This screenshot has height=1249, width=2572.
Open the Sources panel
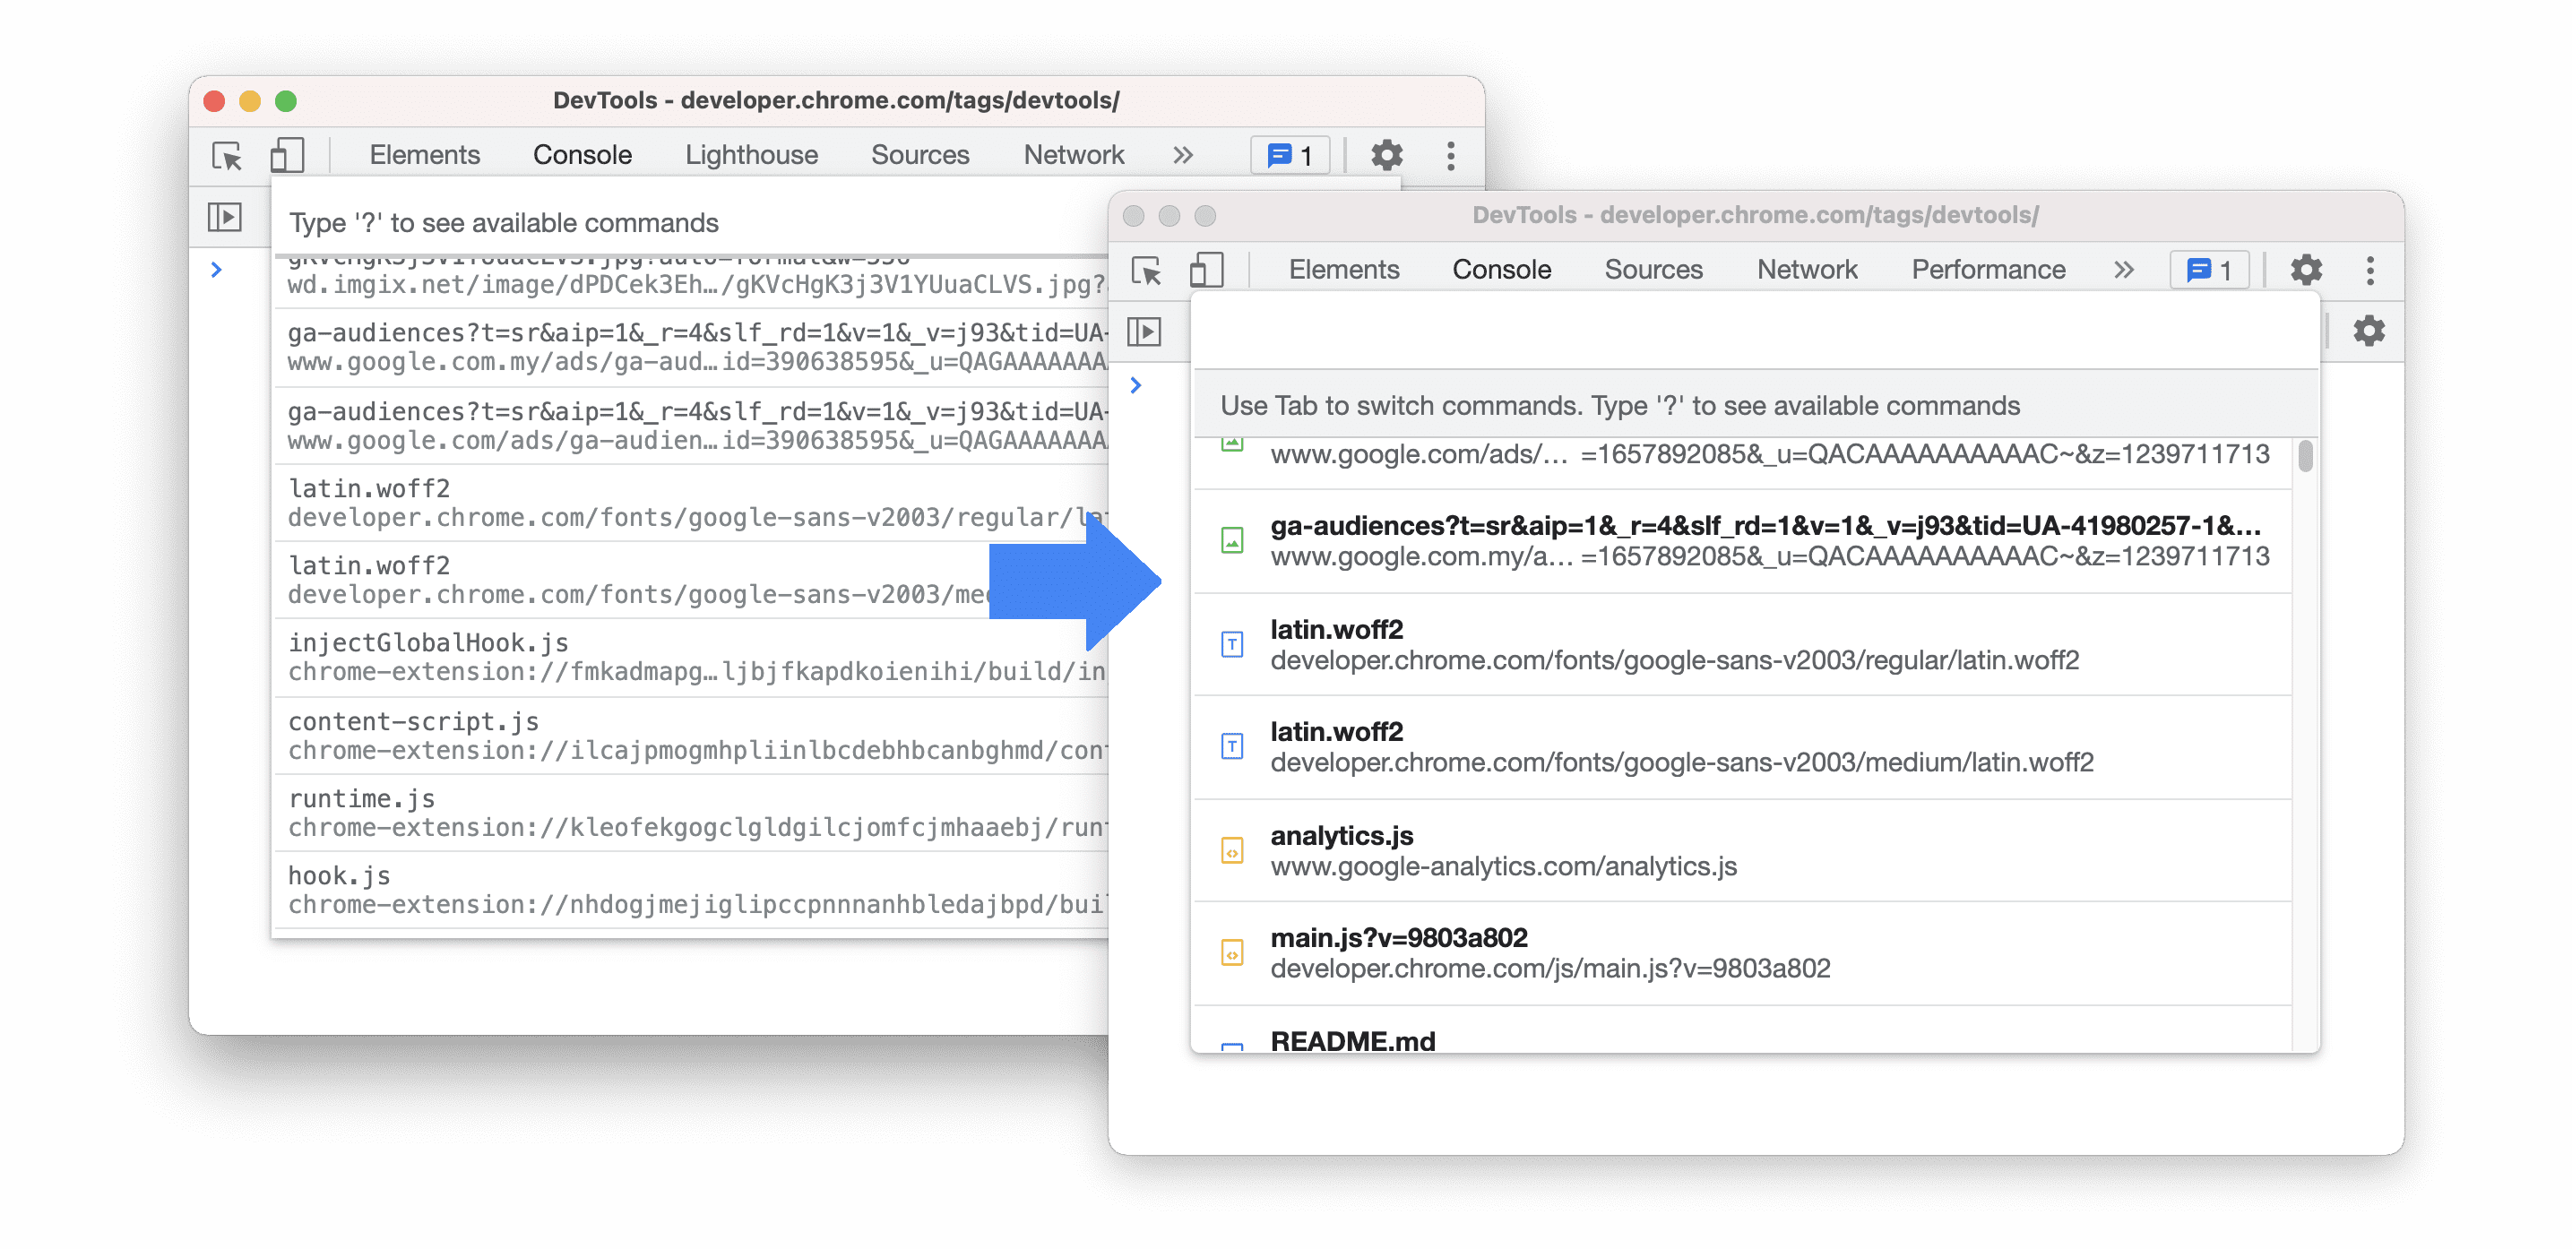[x=1652, y=267]
